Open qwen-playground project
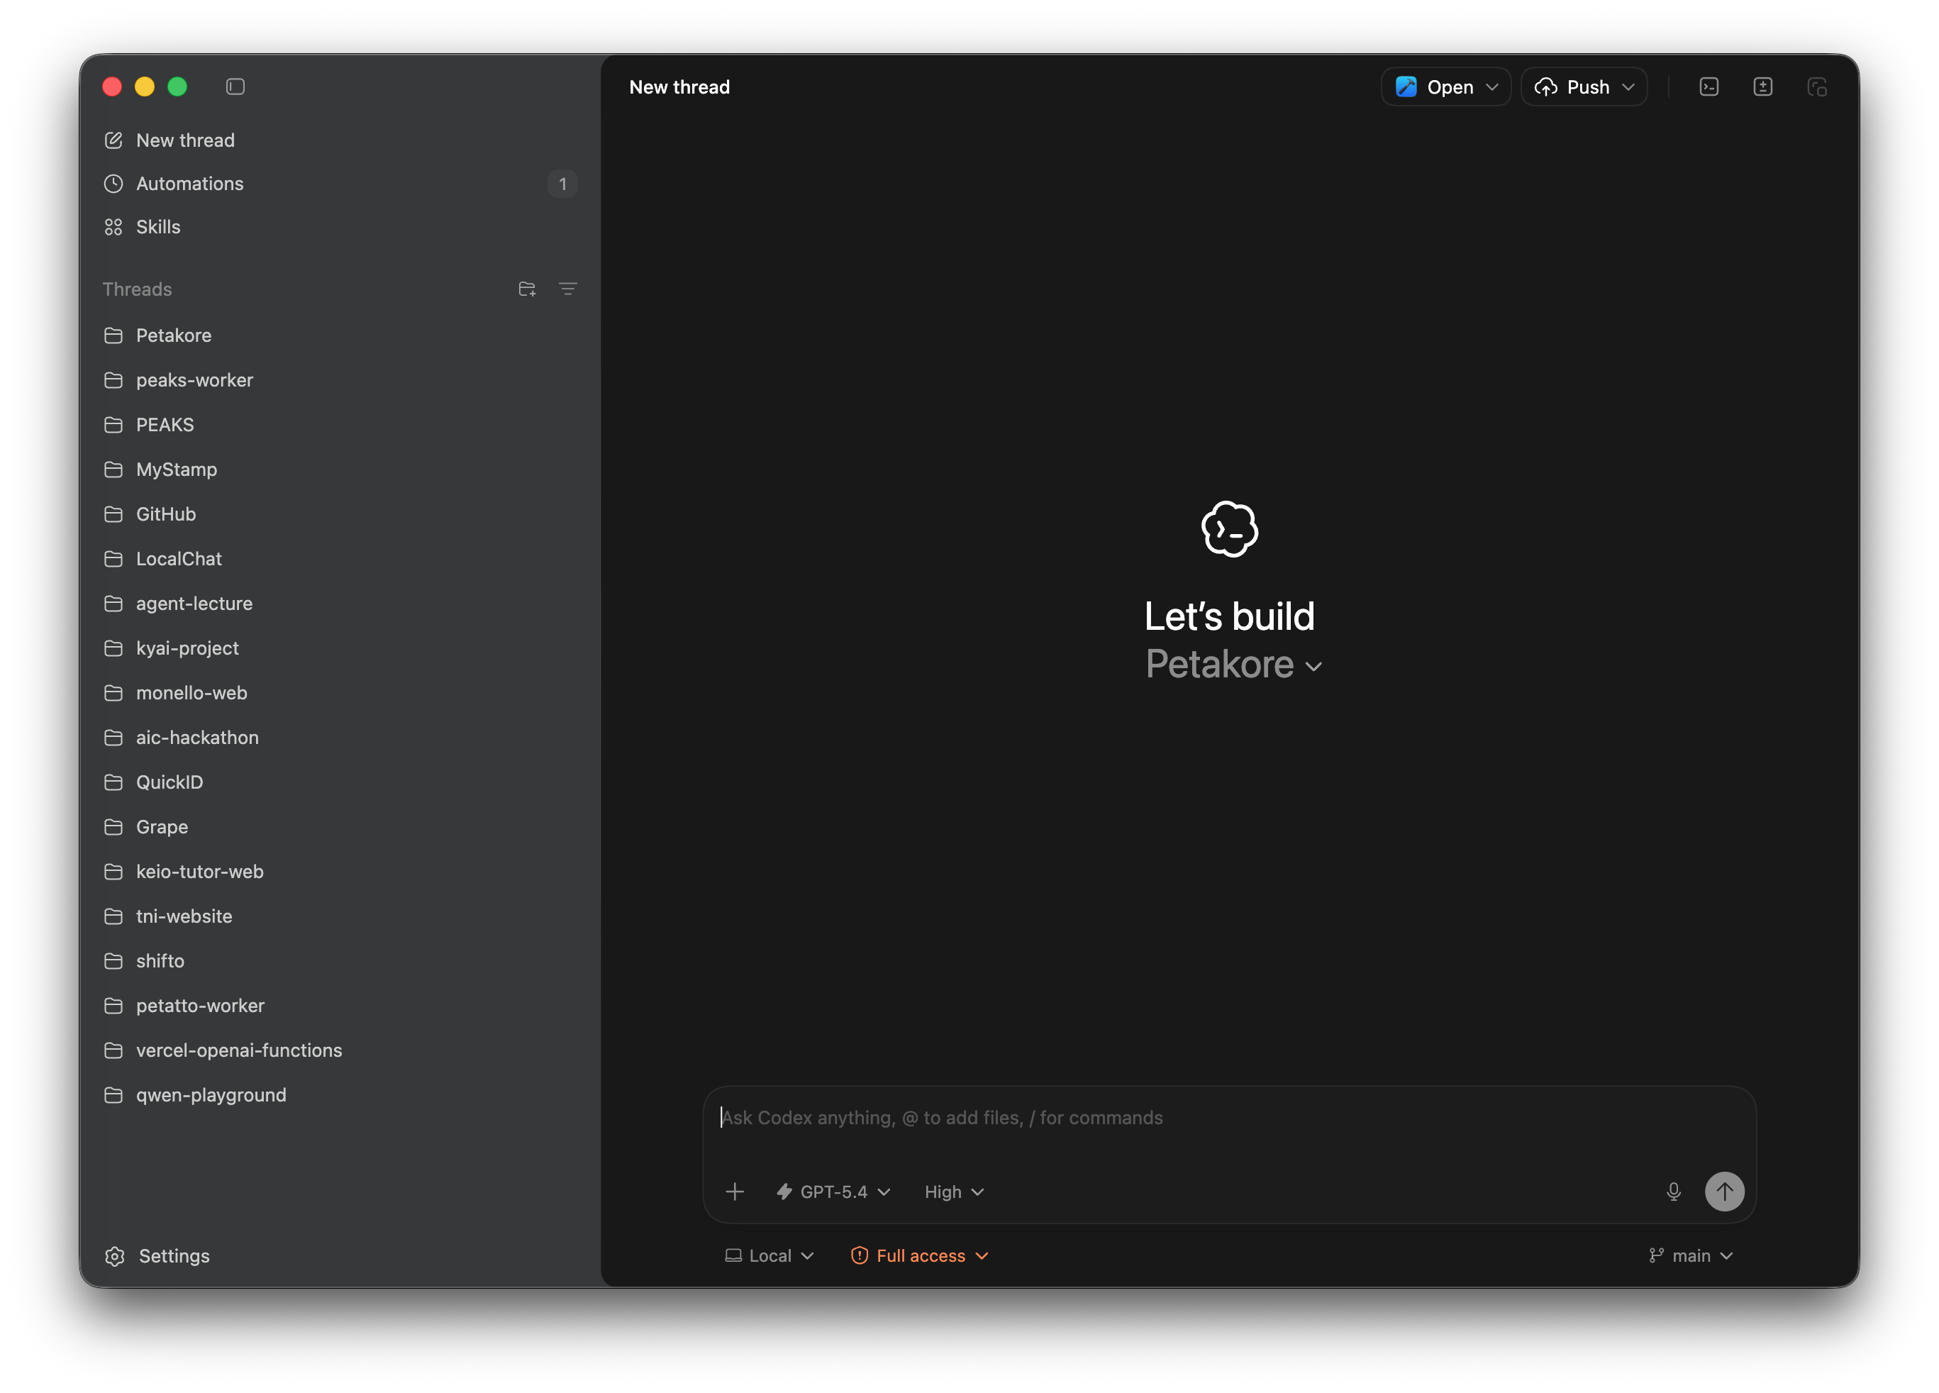Screen dimensions: 1939x1393 pyautogui.click(x=340, y=1094)
